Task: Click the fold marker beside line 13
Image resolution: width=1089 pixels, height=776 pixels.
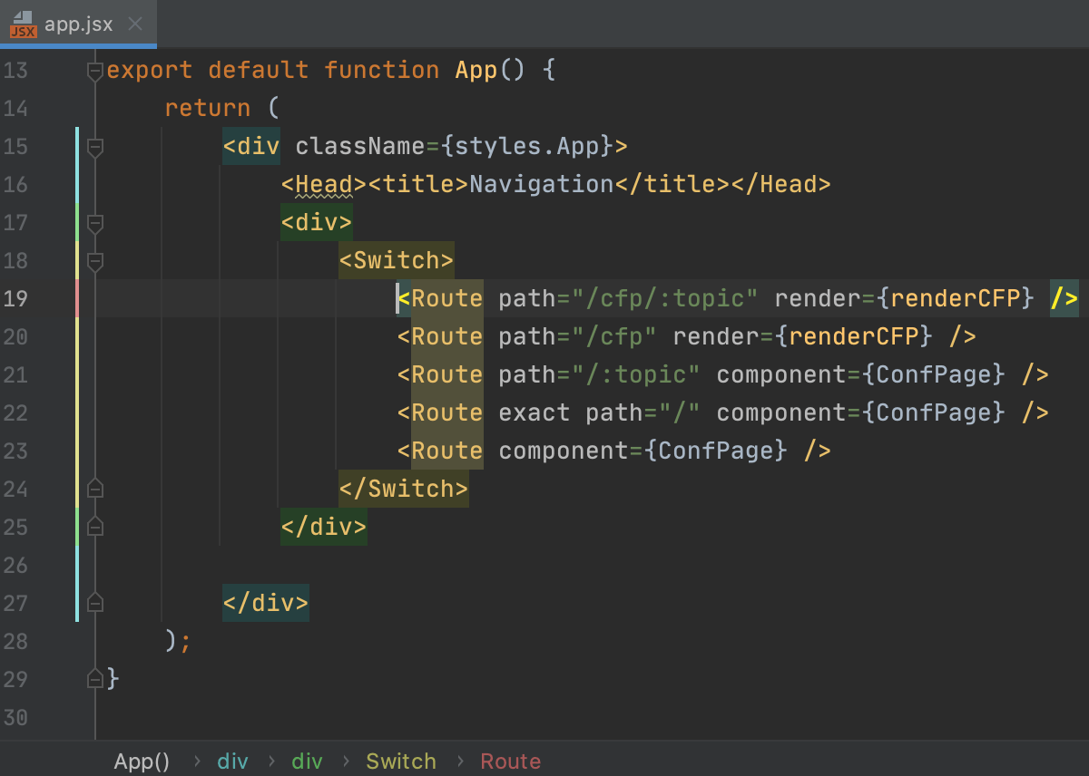Action: pos(94,70)
